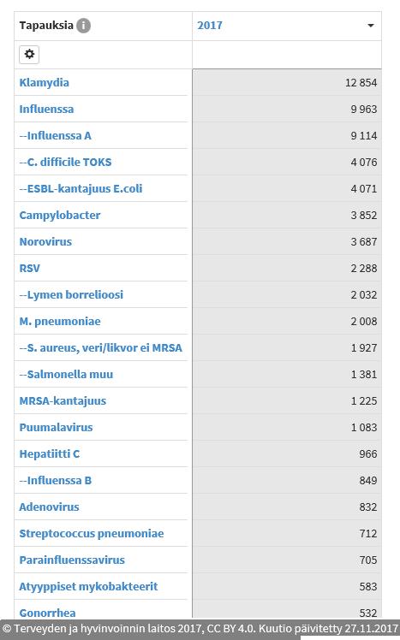The height and width of the screenshot is (640, 400).
Task: Click the info icon beside Tapauksia
Action: tap(83, 26)
